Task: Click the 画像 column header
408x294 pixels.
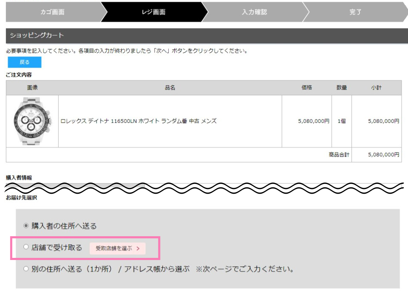Action: pos(32,88)
